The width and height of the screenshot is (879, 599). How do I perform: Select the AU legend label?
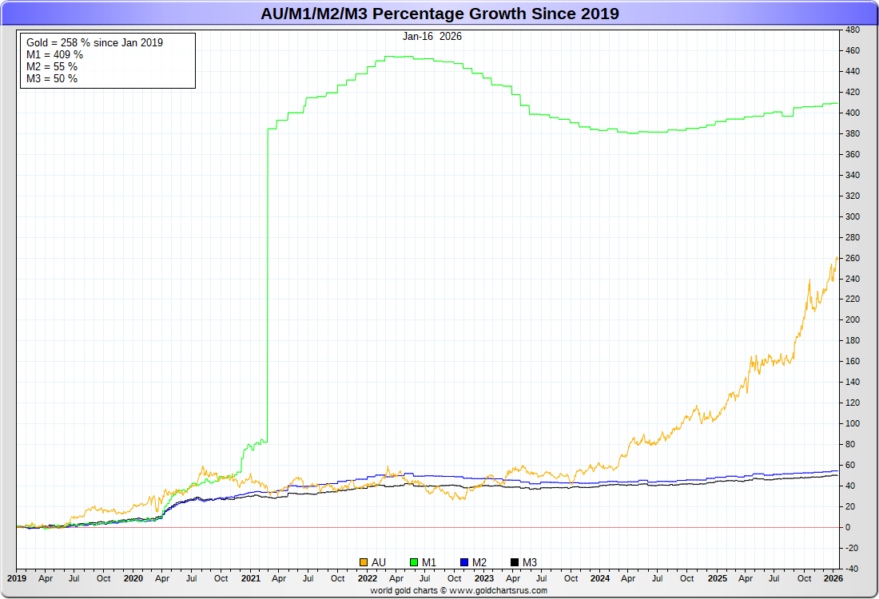pos(379,562)
